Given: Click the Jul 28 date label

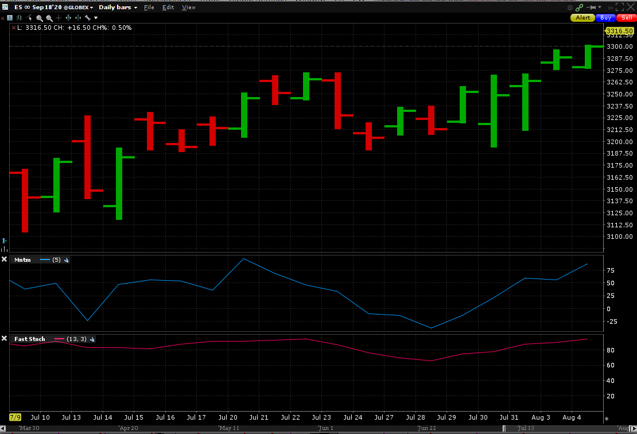Looking at the screenshot, I should [415, 417].
